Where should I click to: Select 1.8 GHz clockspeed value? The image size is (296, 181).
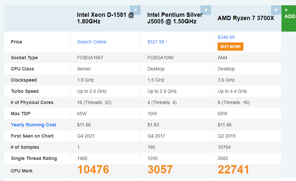(x=86, y=80)
